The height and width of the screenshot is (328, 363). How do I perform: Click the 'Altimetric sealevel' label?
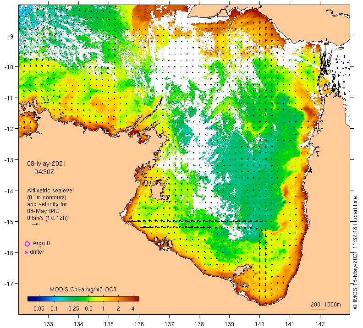(x=50, y=191)
